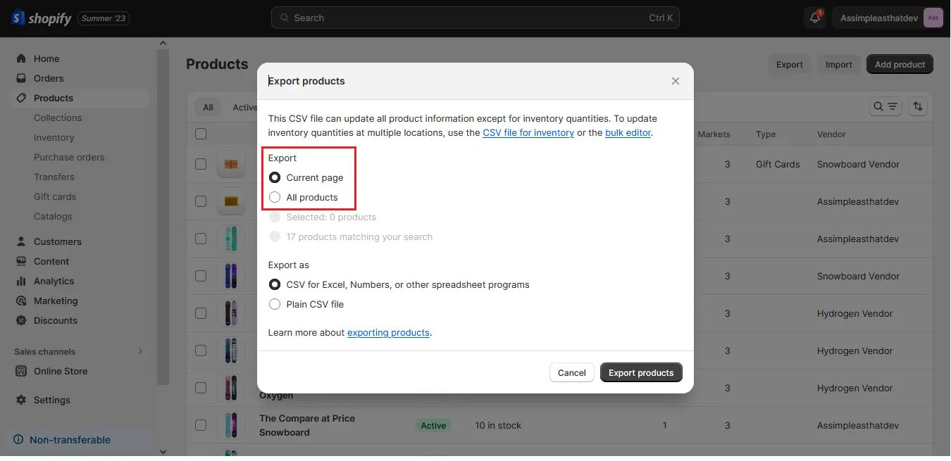Switch to the Active products tab
The image size is (951, 461).
(244, 108)
